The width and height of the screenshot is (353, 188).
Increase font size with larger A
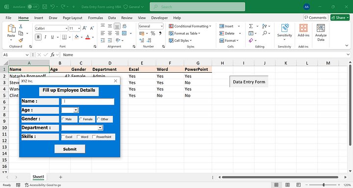[85, 28]
